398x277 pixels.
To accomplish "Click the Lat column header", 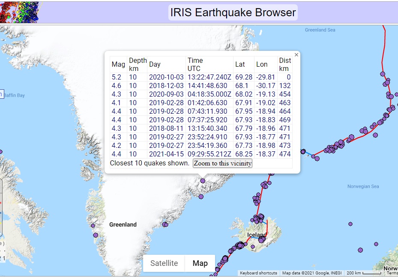I will [244, 64].
